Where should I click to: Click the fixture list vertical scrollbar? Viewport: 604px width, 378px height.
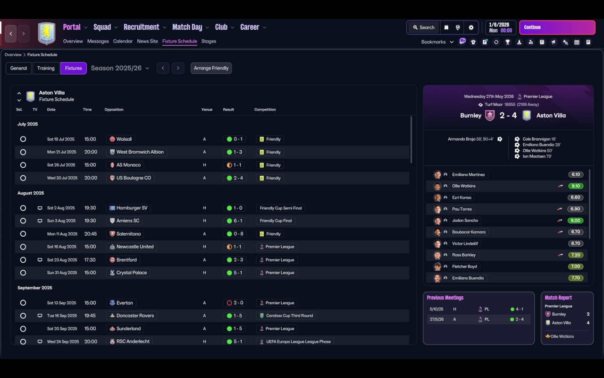pos(411,140)
